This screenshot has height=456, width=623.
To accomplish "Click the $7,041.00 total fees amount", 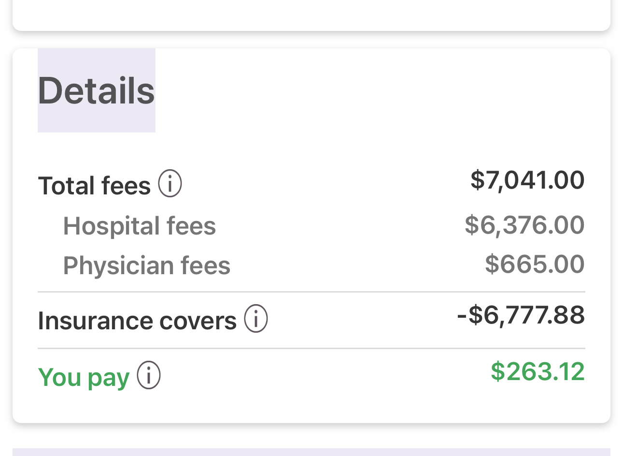I will point(527,180).
